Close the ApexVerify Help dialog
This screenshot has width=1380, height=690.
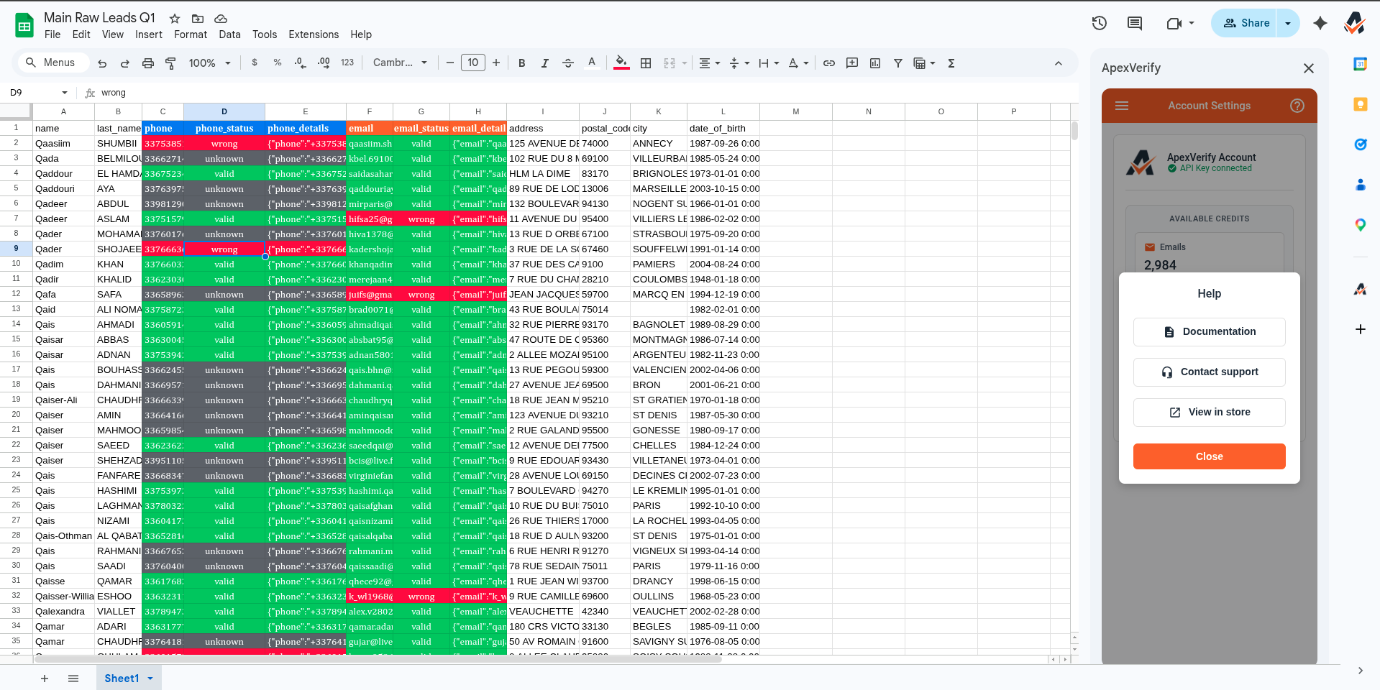click(x=1208, y=456)
